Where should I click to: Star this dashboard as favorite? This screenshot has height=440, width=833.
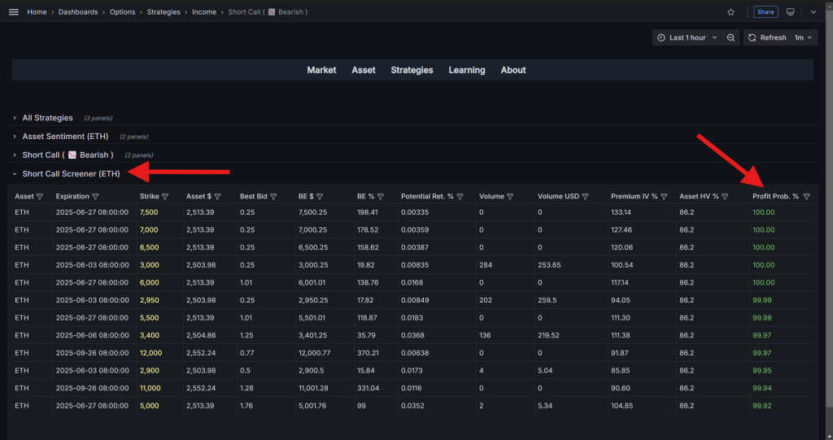[x=731, y=12]
